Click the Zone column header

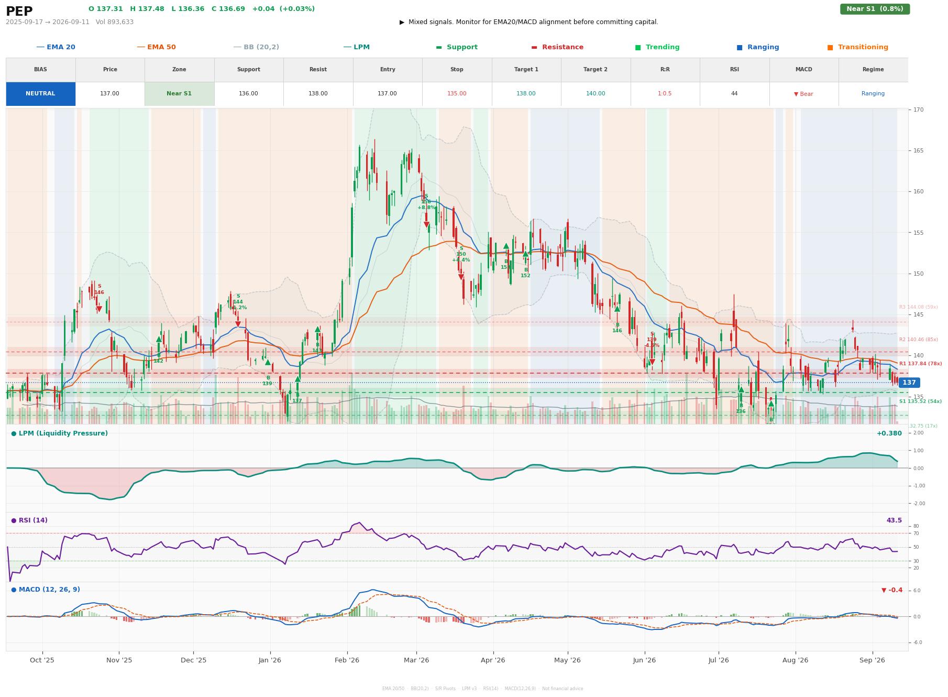click(x=179, y=70)
